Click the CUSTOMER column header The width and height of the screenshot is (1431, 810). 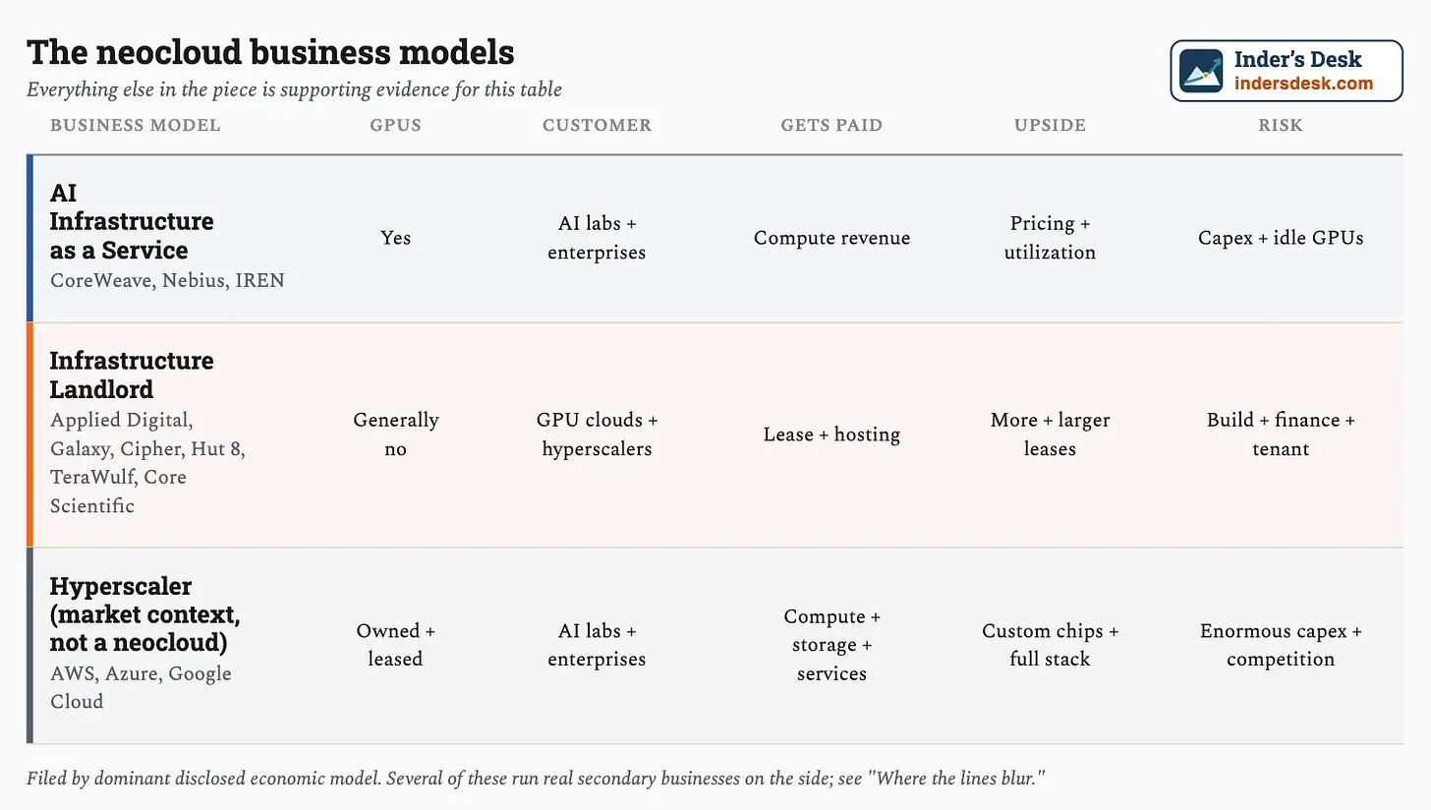click(597, 125)
